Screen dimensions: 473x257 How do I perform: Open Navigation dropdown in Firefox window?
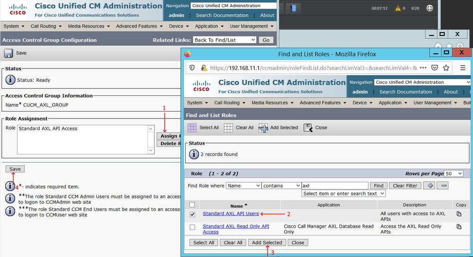click(x=422, y=82)
